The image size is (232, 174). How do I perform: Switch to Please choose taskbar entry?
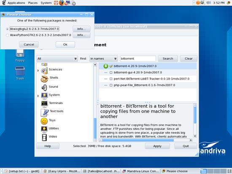pos(180,171)
